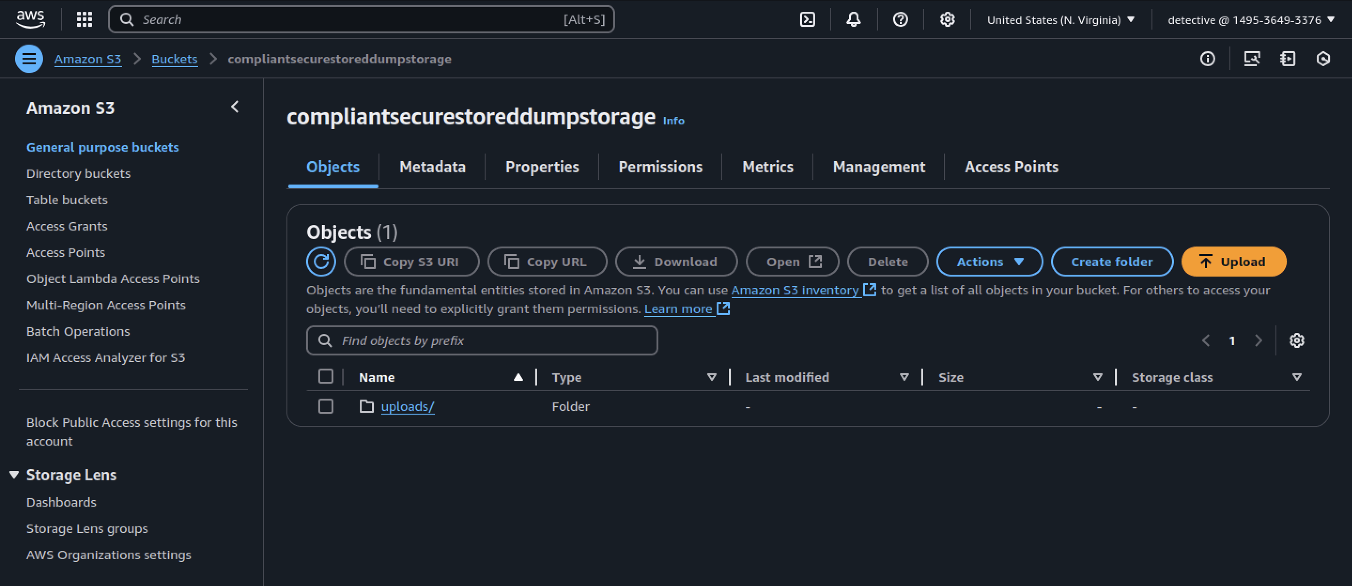Open the help question mark icon

[x=900, y=19]
